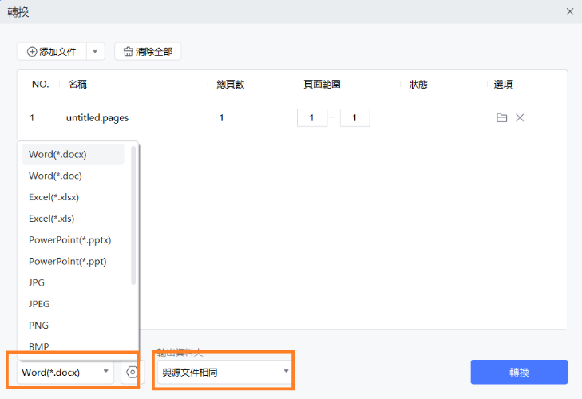Open the Word(*.docx) format combo box
582x399 pixels.
65,372
